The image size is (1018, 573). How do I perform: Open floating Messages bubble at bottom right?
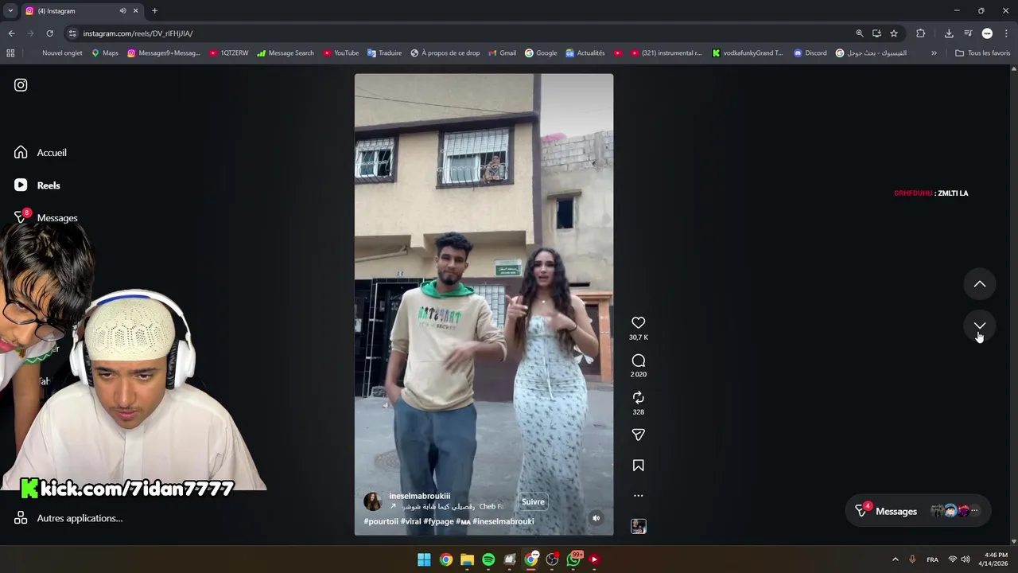(918, 511)
